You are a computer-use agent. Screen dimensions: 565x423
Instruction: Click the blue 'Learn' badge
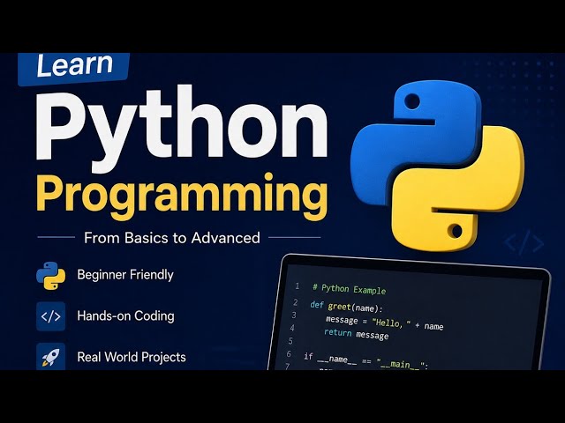click(x=74, y=69)
